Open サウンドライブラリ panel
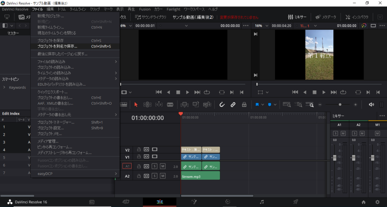 150,17
